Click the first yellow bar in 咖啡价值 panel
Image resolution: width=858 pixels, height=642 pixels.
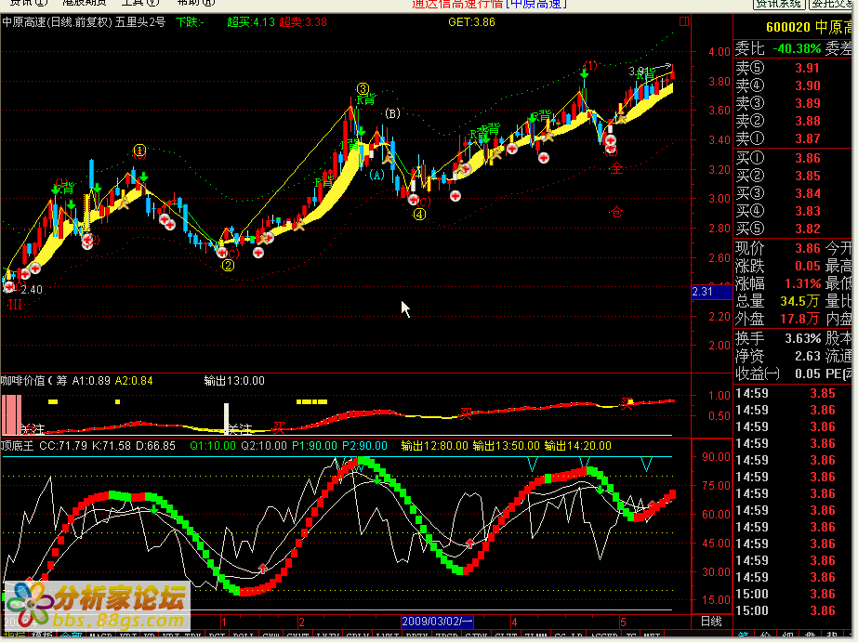tap(53, 402)
